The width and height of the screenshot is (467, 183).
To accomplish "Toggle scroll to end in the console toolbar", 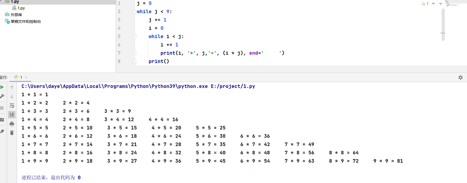I will (x=12, y=114).
